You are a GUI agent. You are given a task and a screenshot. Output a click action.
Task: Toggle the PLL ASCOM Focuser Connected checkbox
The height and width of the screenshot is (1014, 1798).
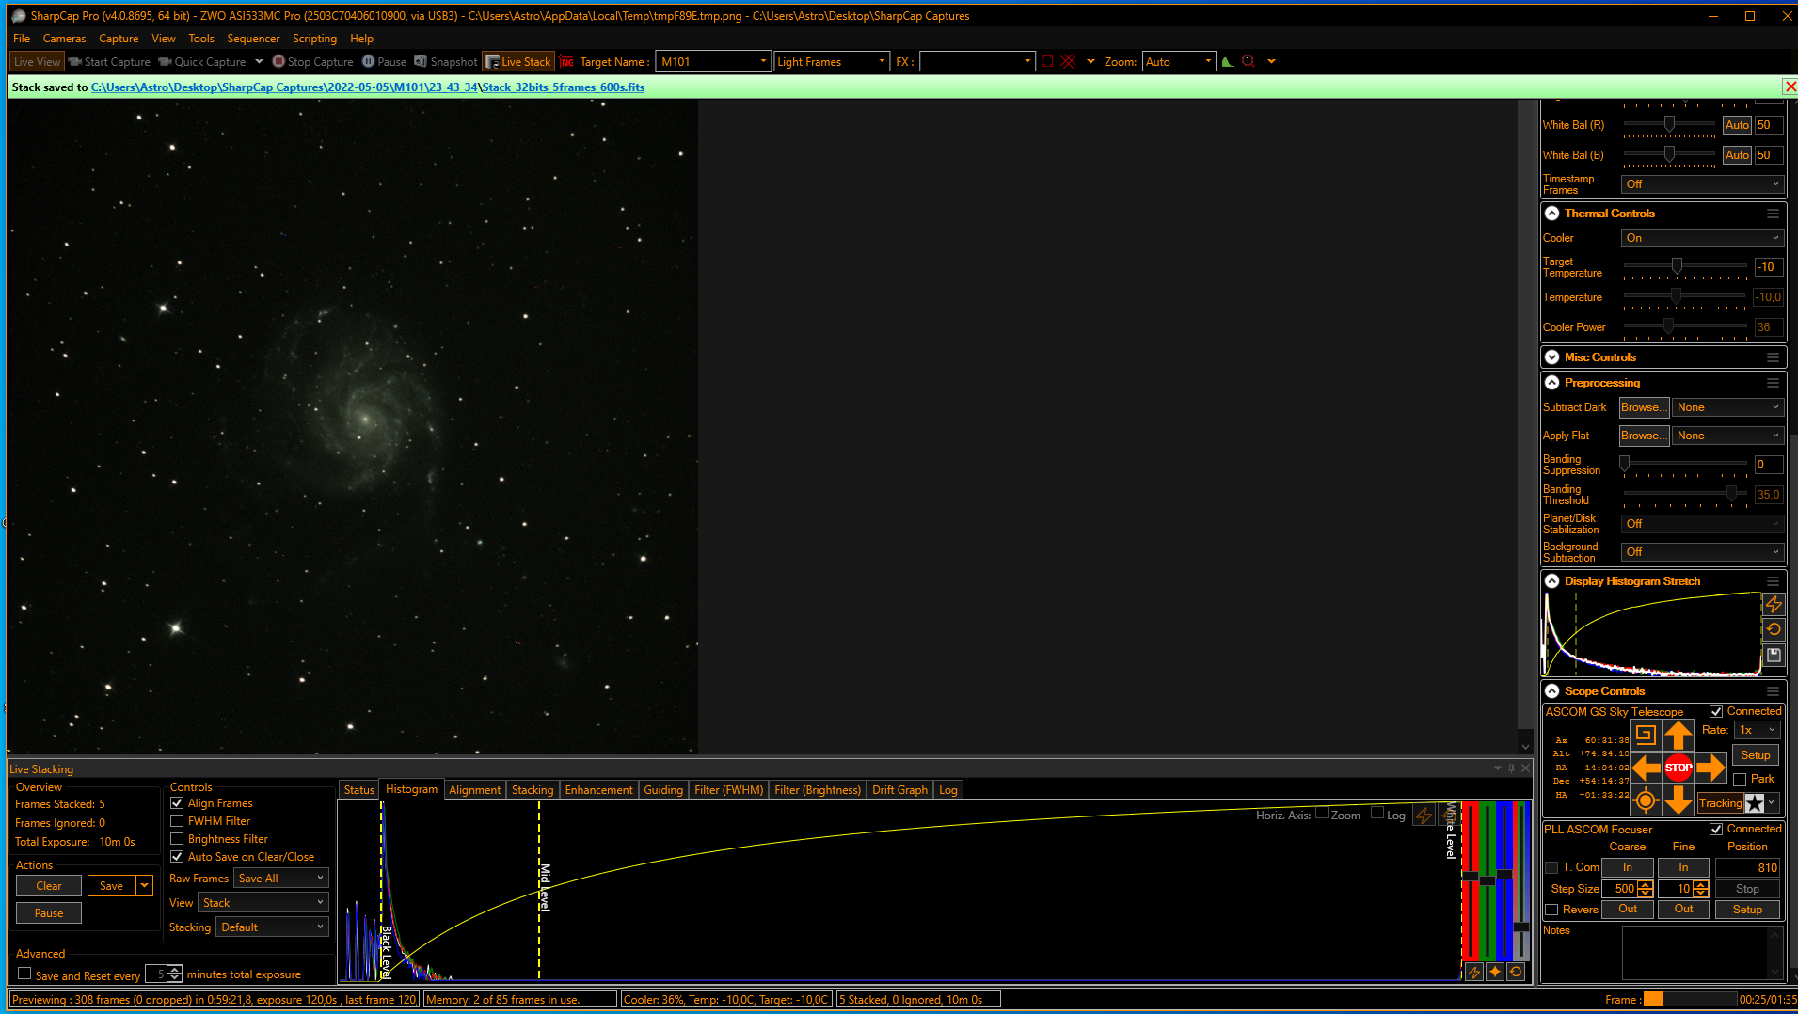(1716, 830)
